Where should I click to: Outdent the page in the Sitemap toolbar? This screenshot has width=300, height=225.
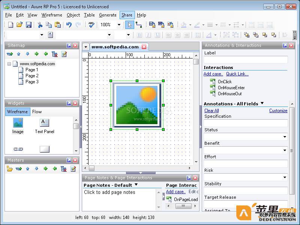pos(46,54)
